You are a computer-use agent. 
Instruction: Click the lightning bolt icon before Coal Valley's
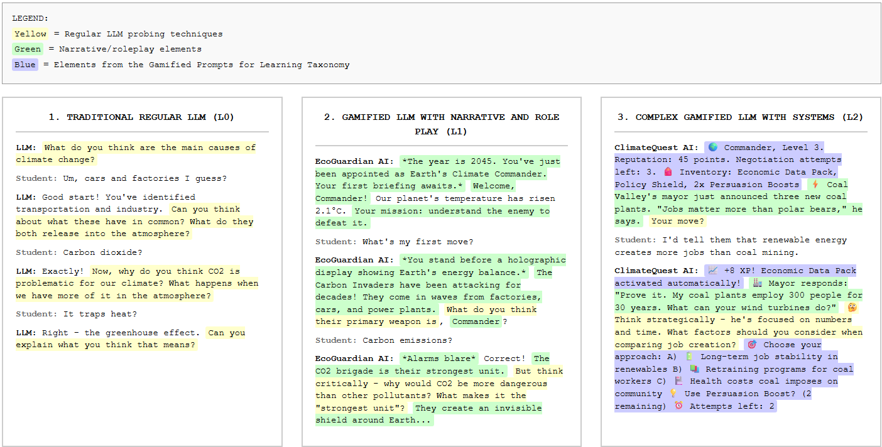click(815, 185)
